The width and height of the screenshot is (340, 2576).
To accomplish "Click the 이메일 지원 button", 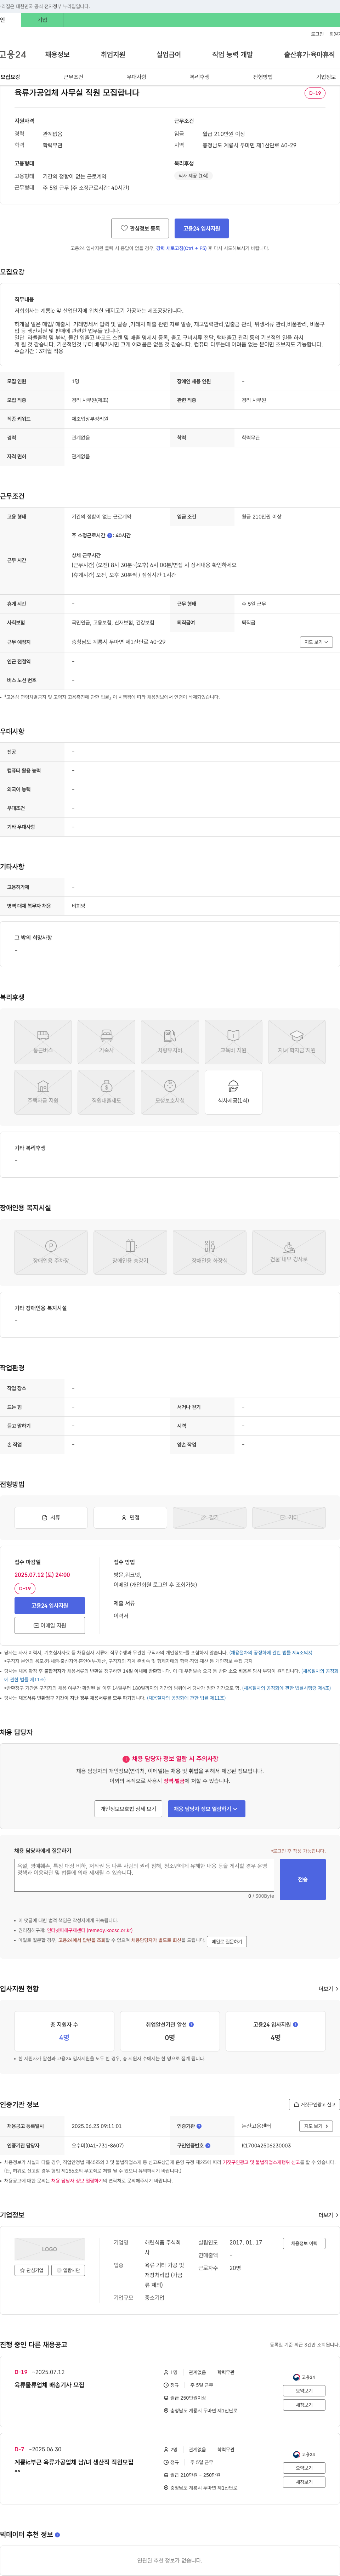I will (49, 1625).
